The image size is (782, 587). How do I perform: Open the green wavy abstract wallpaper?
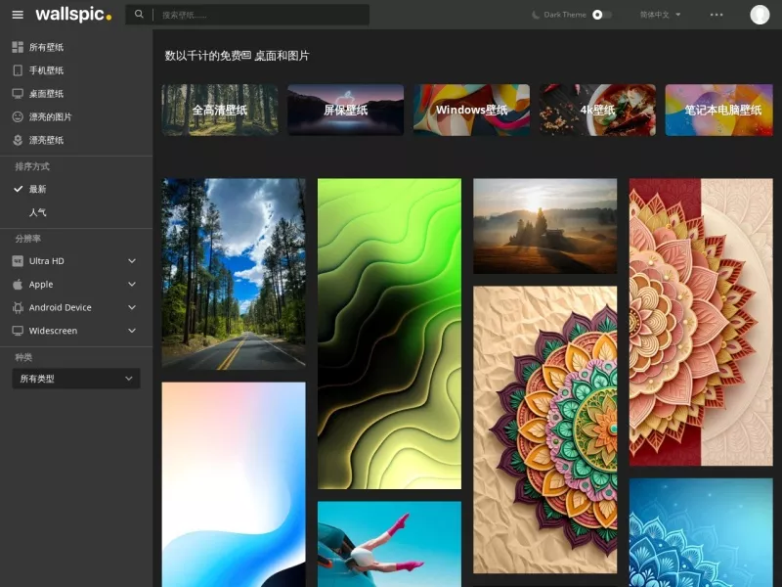(x=389, y=334)
